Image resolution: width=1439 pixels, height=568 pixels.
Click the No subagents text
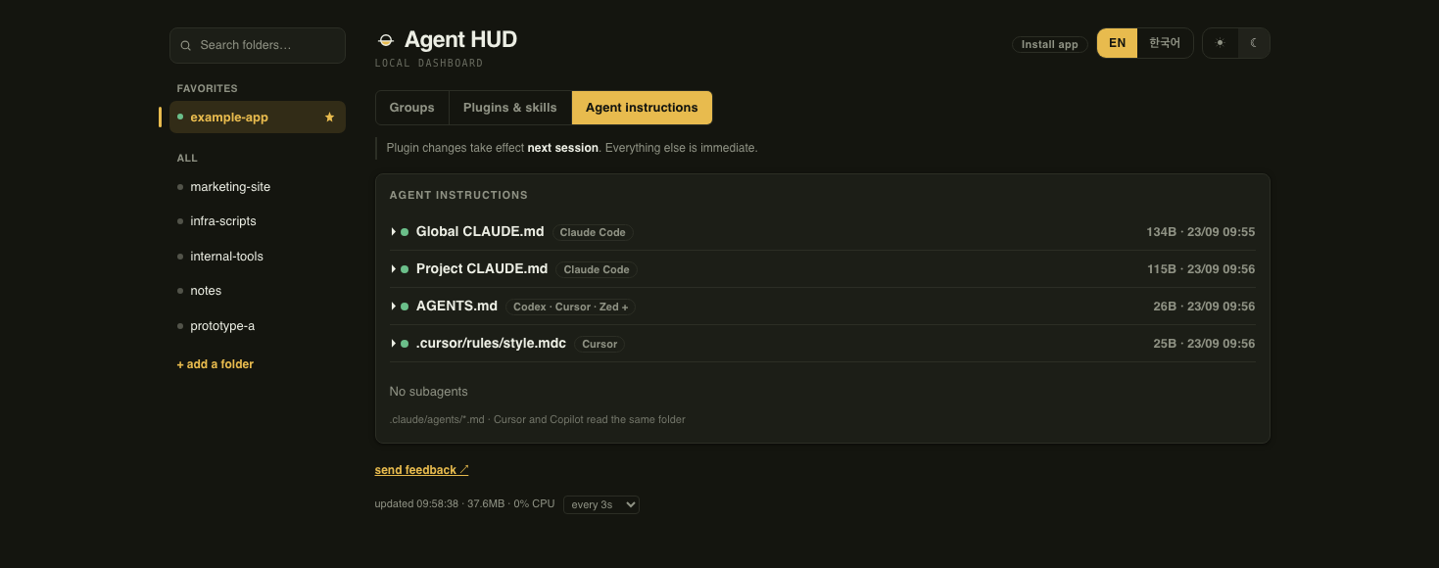pyautogui.click(x=429, y=392)
